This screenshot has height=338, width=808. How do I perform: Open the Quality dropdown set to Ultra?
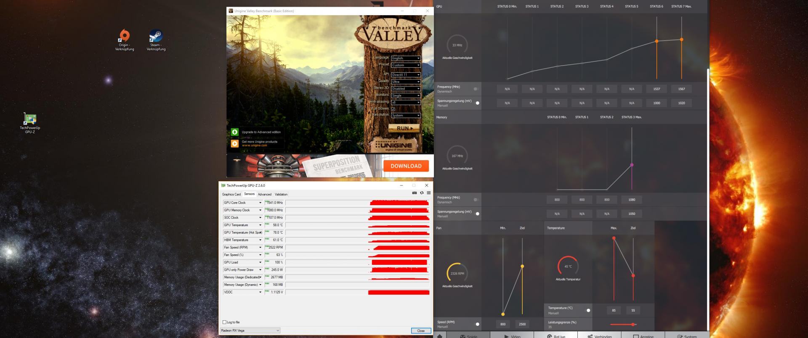[406, 82]
